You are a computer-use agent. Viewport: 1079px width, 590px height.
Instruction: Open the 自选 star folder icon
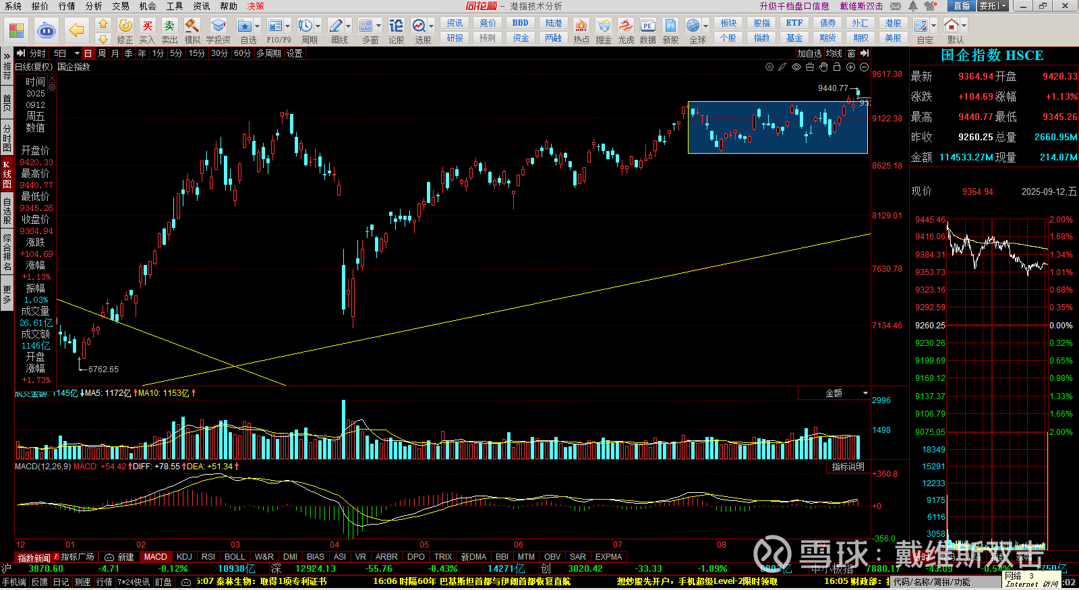click(x=244, y=26)
